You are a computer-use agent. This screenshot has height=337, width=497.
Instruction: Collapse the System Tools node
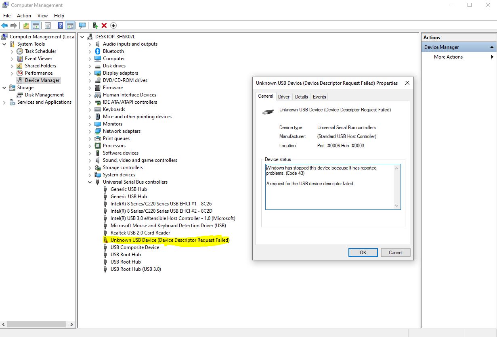4,44
